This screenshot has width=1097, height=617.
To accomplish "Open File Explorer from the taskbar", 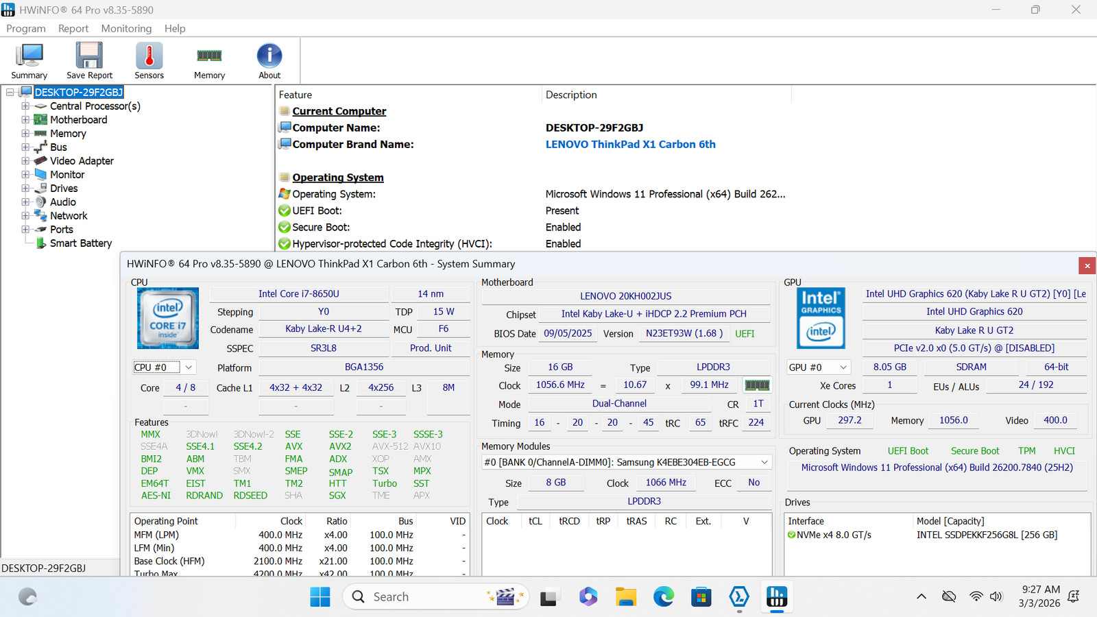I will coord(625,597).
